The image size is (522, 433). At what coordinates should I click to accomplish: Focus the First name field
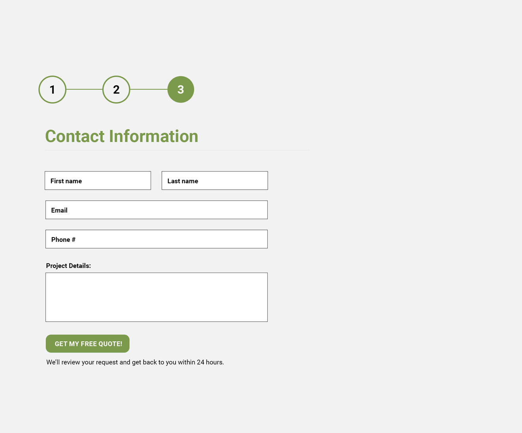click(98, 181)
